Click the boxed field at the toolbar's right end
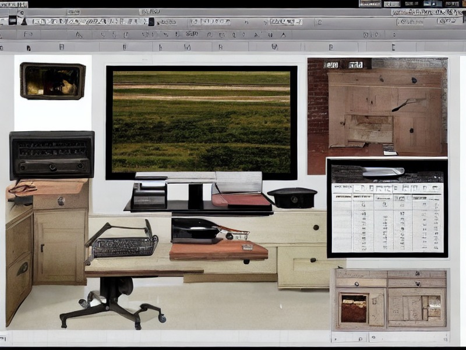 (x=446, y=21)
